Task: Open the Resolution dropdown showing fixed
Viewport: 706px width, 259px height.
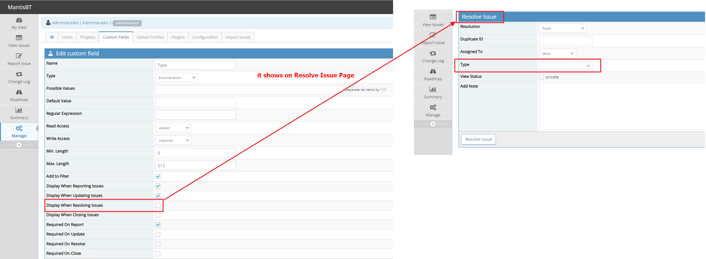Action: tap(562, 28)
